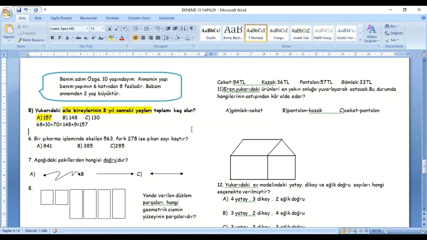The image size is (427, 240).
Task: Apply numbered list
Action: pyautogui.click(x=146, y=29)
